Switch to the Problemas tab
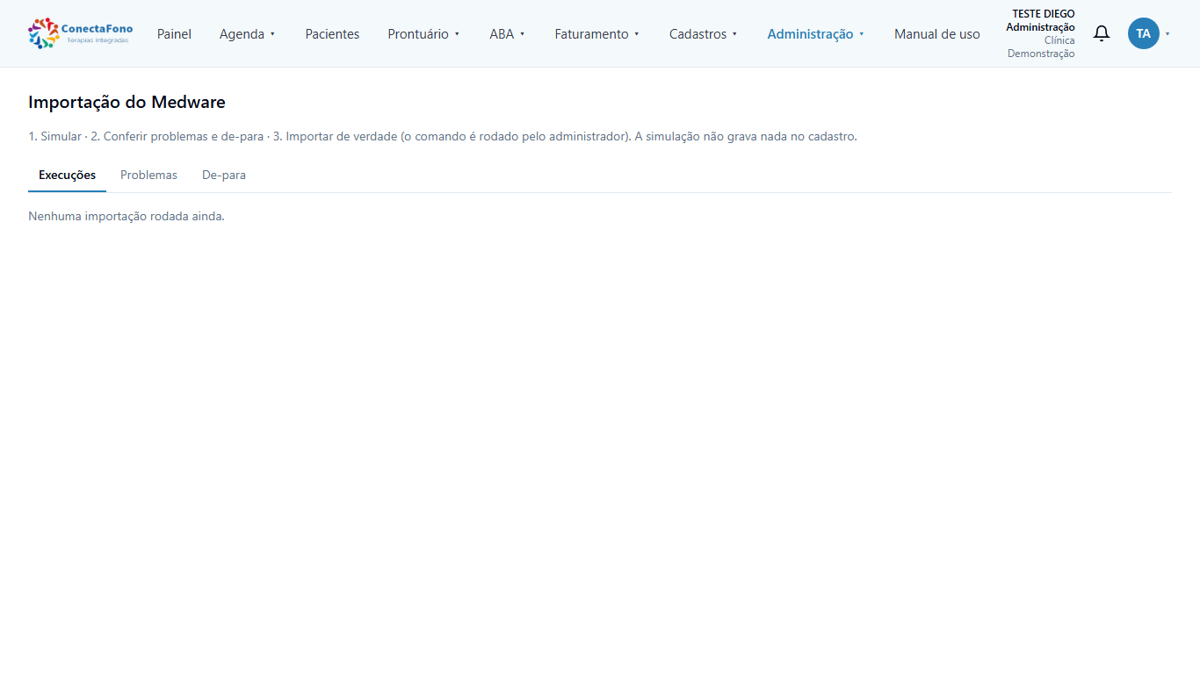 tap(148, 176)
